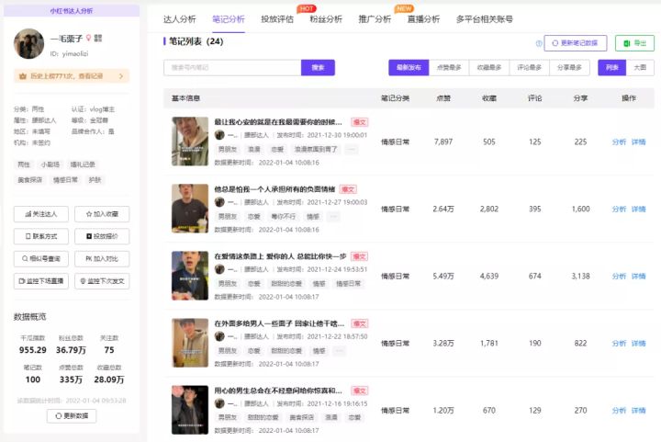Switch list to large image view
The height and width of the screenshot is (442, 661).
pos(640,67)
